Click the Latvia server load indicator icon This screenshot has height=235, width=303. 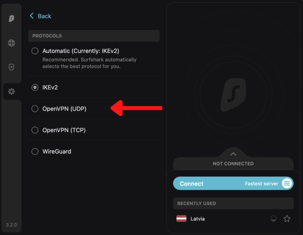click(x=273, y=219)
